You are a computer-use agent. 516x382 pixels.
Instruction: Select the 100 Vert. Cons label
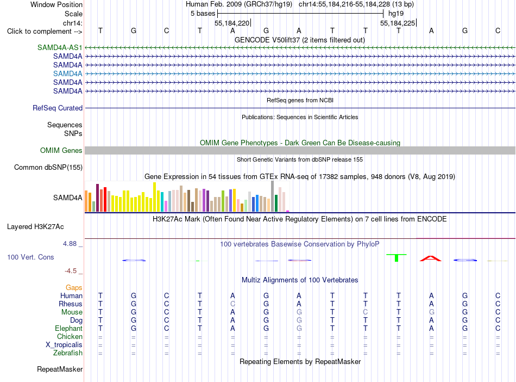(x=30, y=257)
